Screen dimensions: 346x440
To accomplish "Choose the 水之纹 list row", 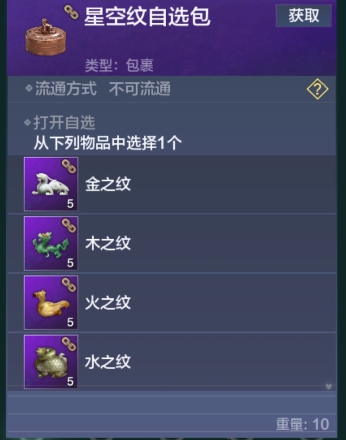I will pyautogui.click(x=172, y=362).
